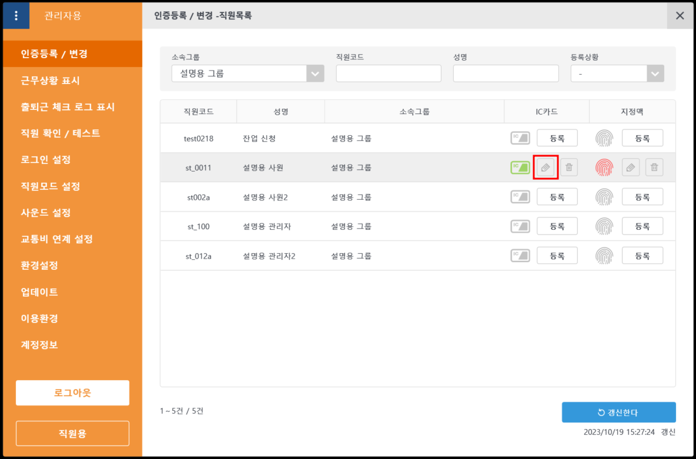This screenshot has width=696, height=459.
Task: Open 근무상황 표시 menu item
Action: click(50, 81)
